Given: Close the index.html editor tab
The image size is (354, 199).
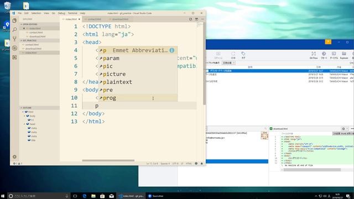Looking at the screenshot, I should pos(79,19).
